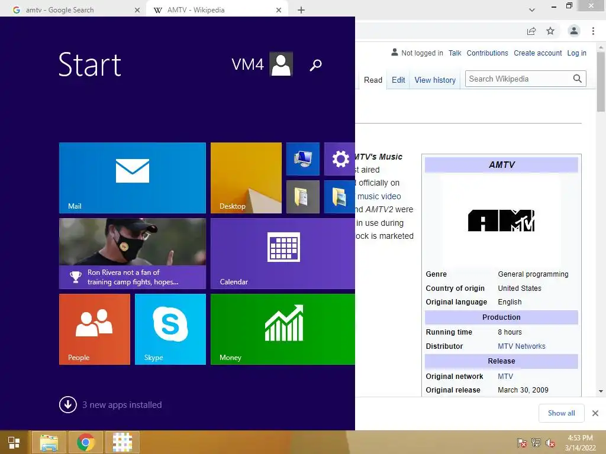Open the Chrome profile avatar
The width and height of the screenshot is (606, 454).
(x=574, y=31)
